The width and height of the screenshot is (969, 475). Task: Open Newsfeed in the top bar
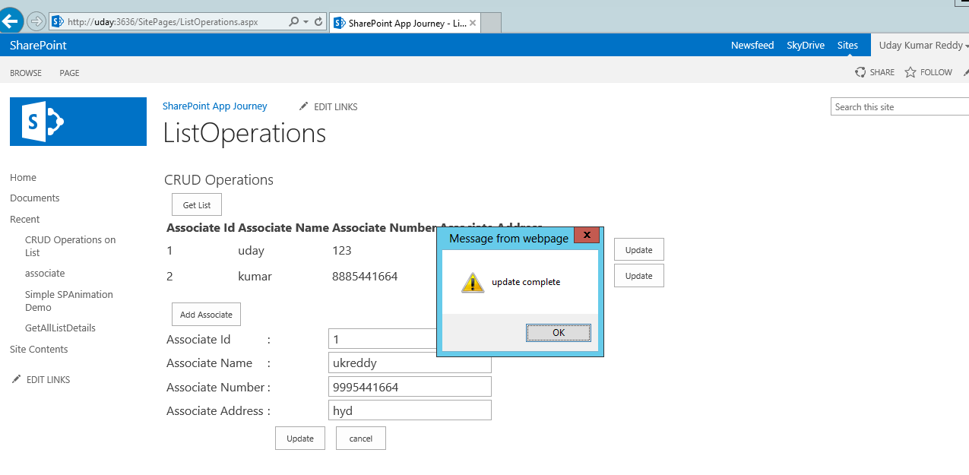pyautogui.click(x=752, y=46)
